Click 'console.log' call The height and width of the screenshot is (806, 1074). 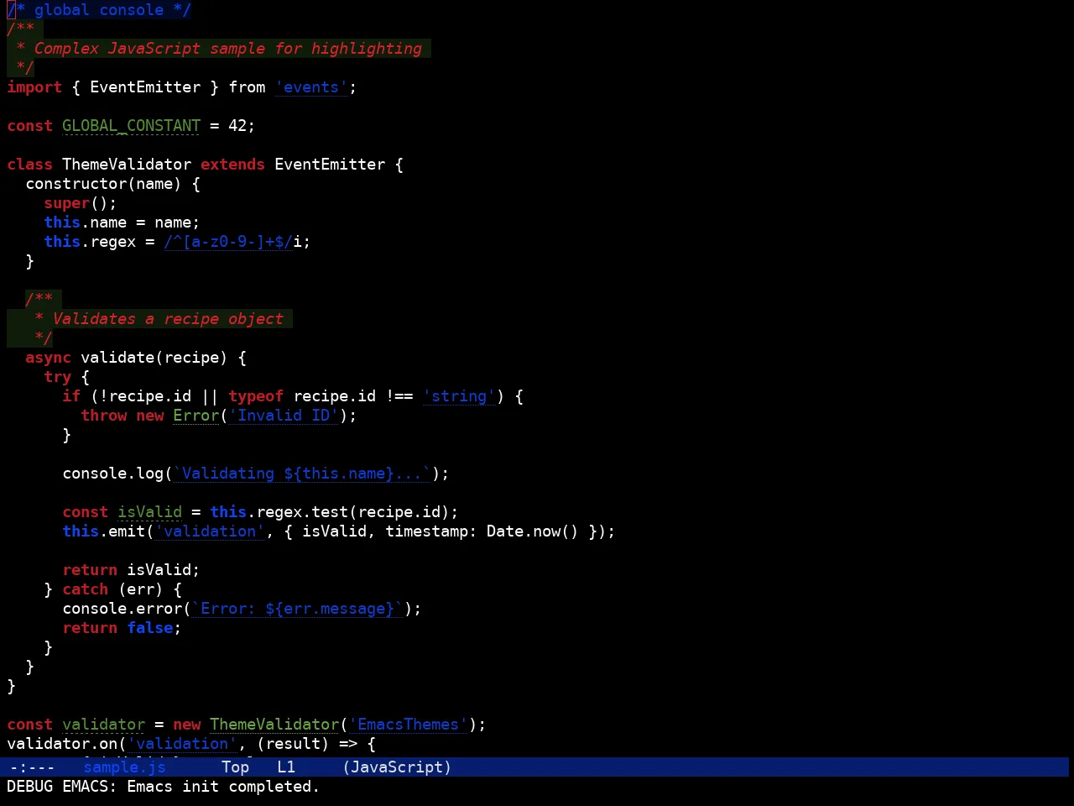tap(112, 474)
